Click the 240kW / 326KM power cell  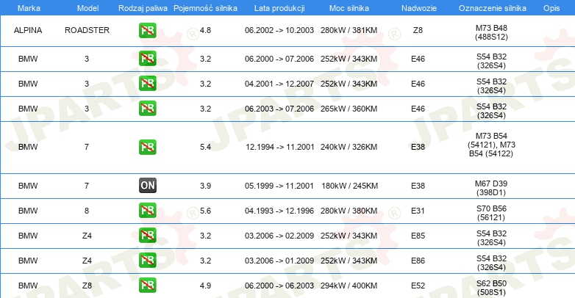click(x=349, y=148)
